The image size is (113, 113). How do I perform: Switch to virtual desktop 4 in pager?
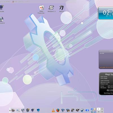pyautogui.click(x=102, y=112)
